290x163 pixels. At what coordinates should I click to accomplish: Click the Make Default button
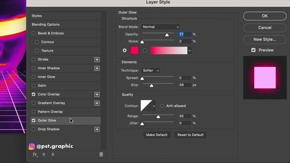click(157, 135)
